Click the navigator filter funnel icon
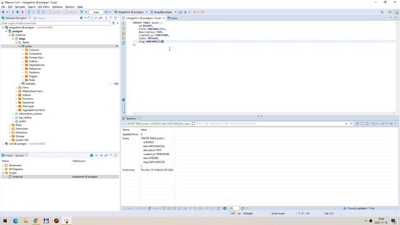The width and height of the screenshot is (400, 225). tap(114, 23)
